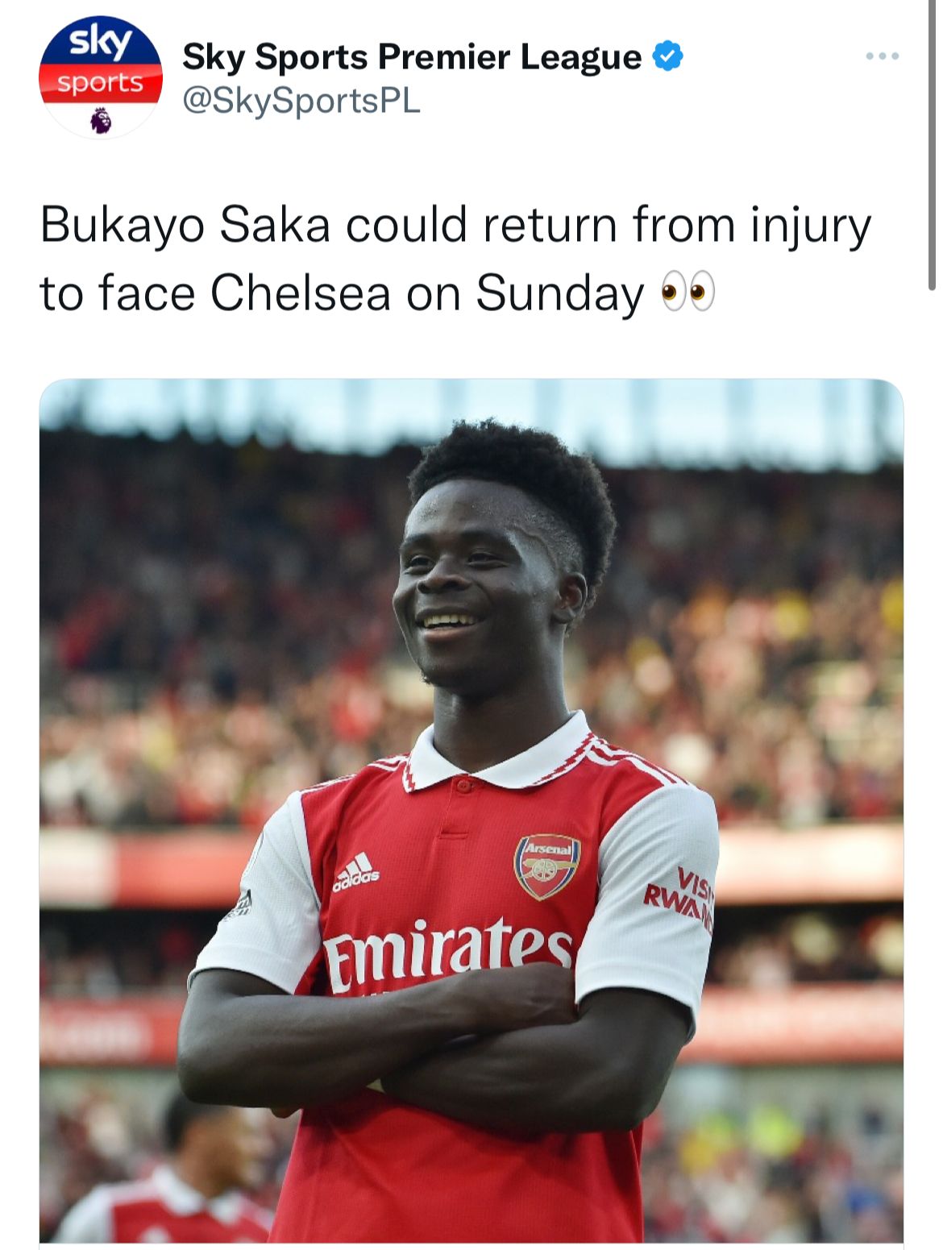
Task: Click the Premier League lion logo in avatar
Action: click(x=101, y=121)
